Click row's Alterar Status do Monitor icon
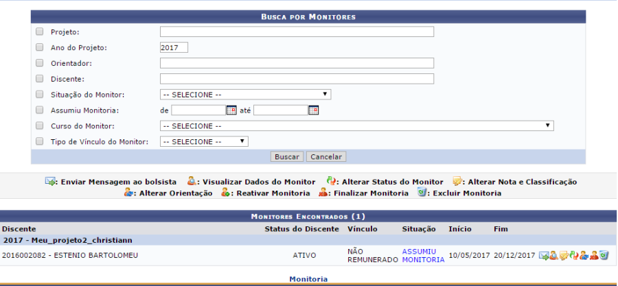Image resolution: width=618 pixels, height=286 pixels. (x=574, y=256)
